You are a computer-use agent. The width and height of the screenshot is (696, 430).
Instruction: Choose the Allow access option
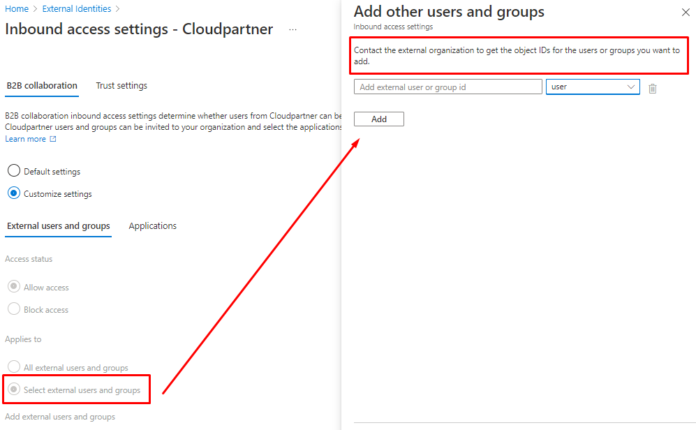(x=14, y=287)
